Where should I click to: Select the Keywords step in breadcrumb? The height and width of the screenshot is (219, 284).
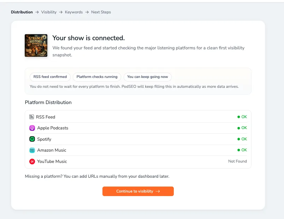point(73,12)
